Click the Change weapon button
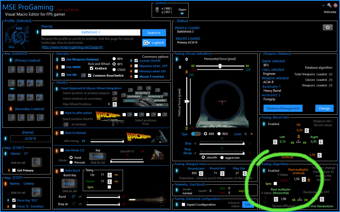Image resolution: width=340 pixels, height=212 pixels. (324, 108)
